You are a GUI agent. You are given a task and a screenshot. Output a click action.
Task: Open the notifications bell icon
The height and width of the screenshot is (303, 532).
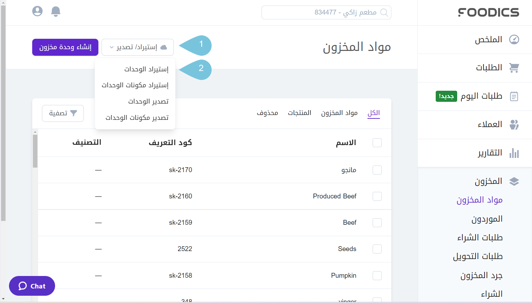(55, 11)
